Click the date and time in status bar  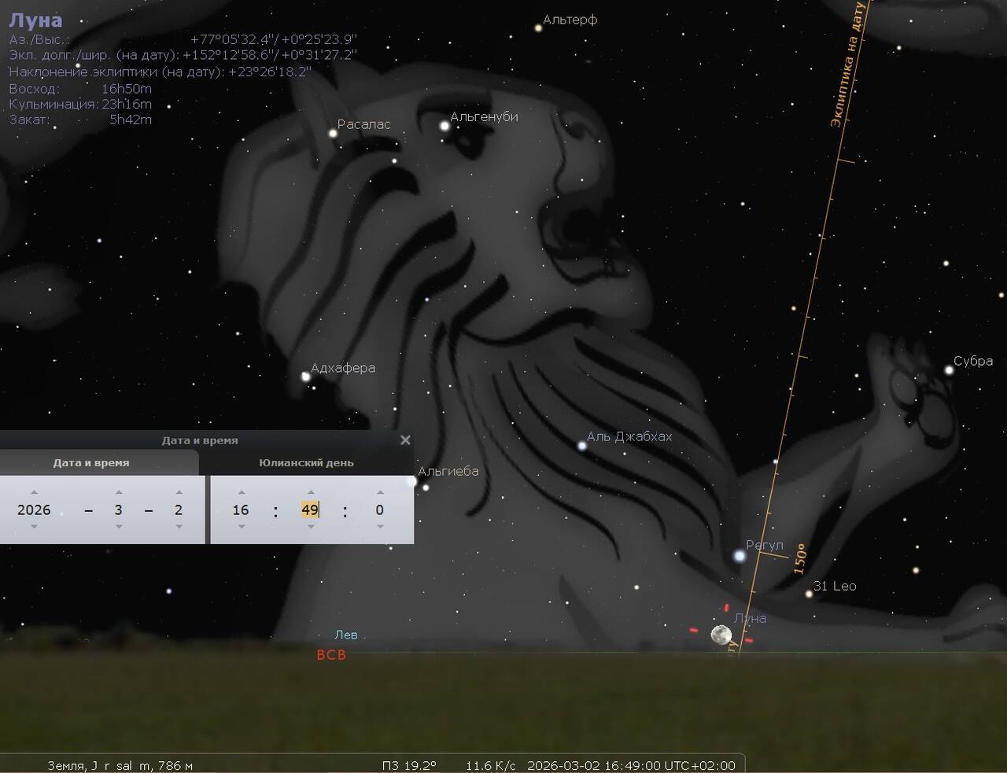(631, 765)
